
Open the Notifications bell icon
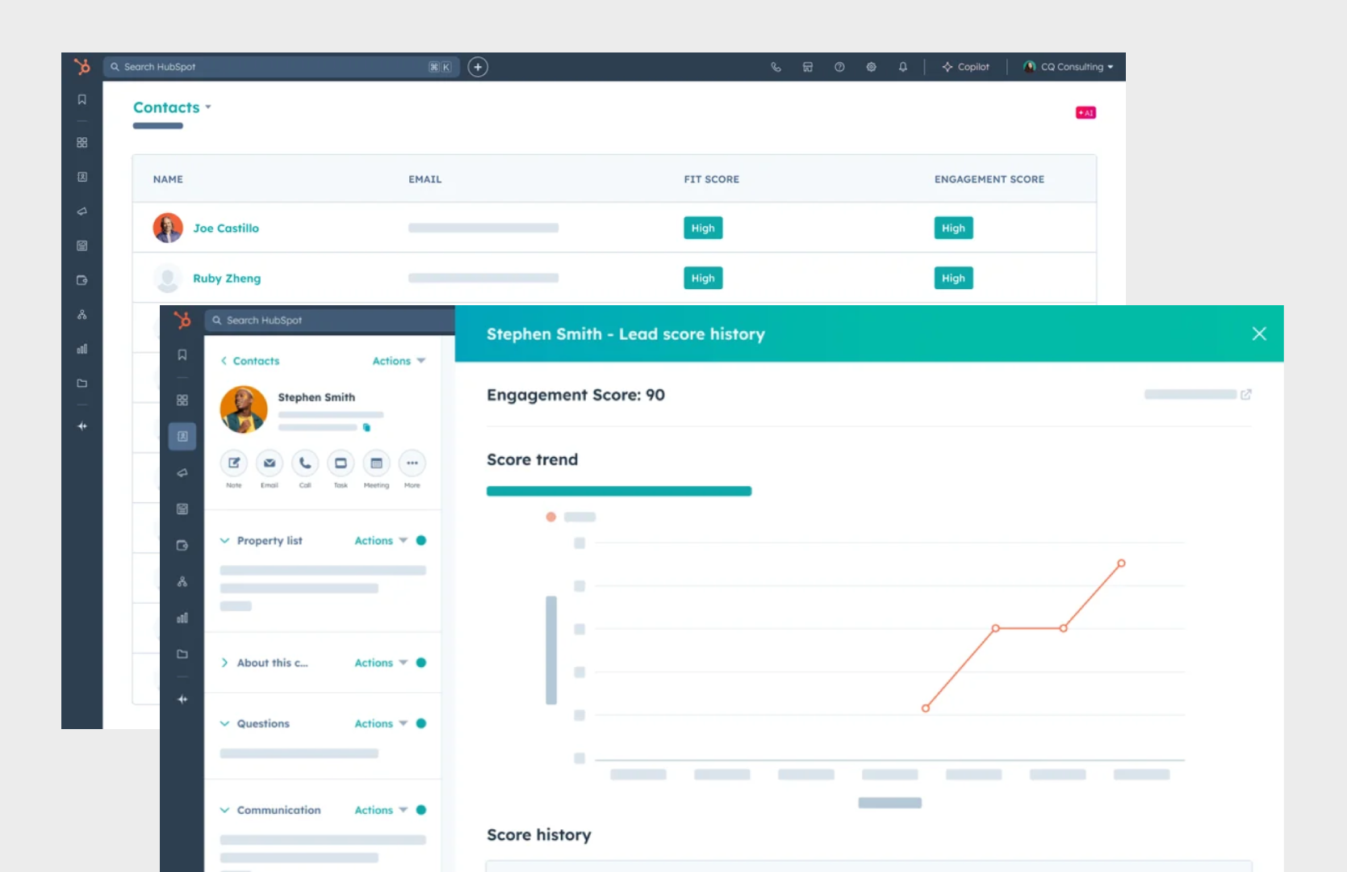[903, 67]
